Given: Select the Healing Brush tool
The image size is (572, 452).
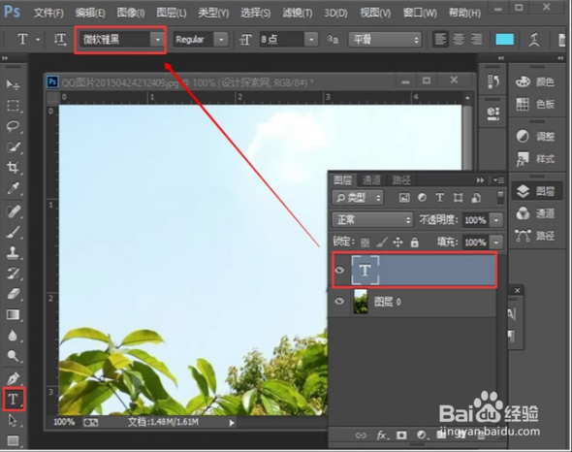Looking at the screenshot, I should (x=13, y=211).
